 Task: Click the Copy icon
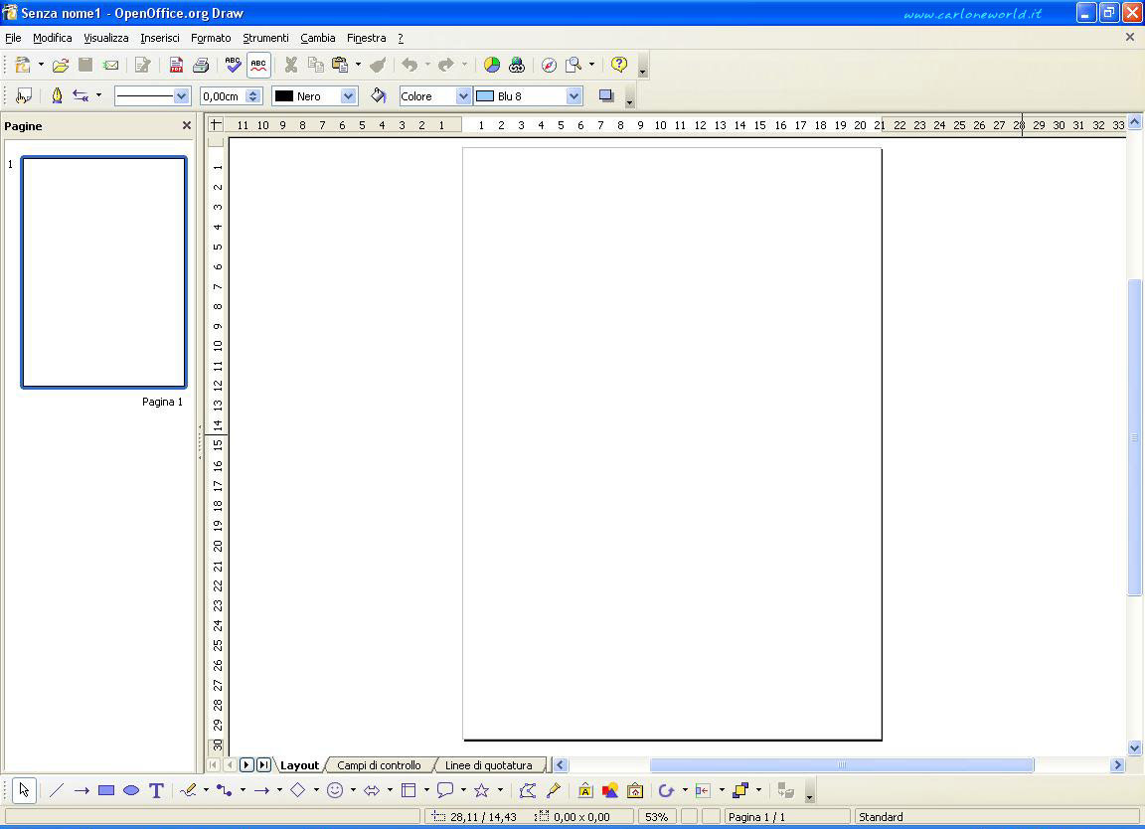tap(315, 65)
